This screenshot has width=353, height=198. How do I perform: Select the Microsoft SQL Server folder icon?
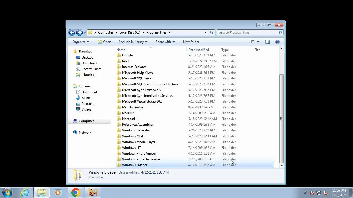[119, 78]
